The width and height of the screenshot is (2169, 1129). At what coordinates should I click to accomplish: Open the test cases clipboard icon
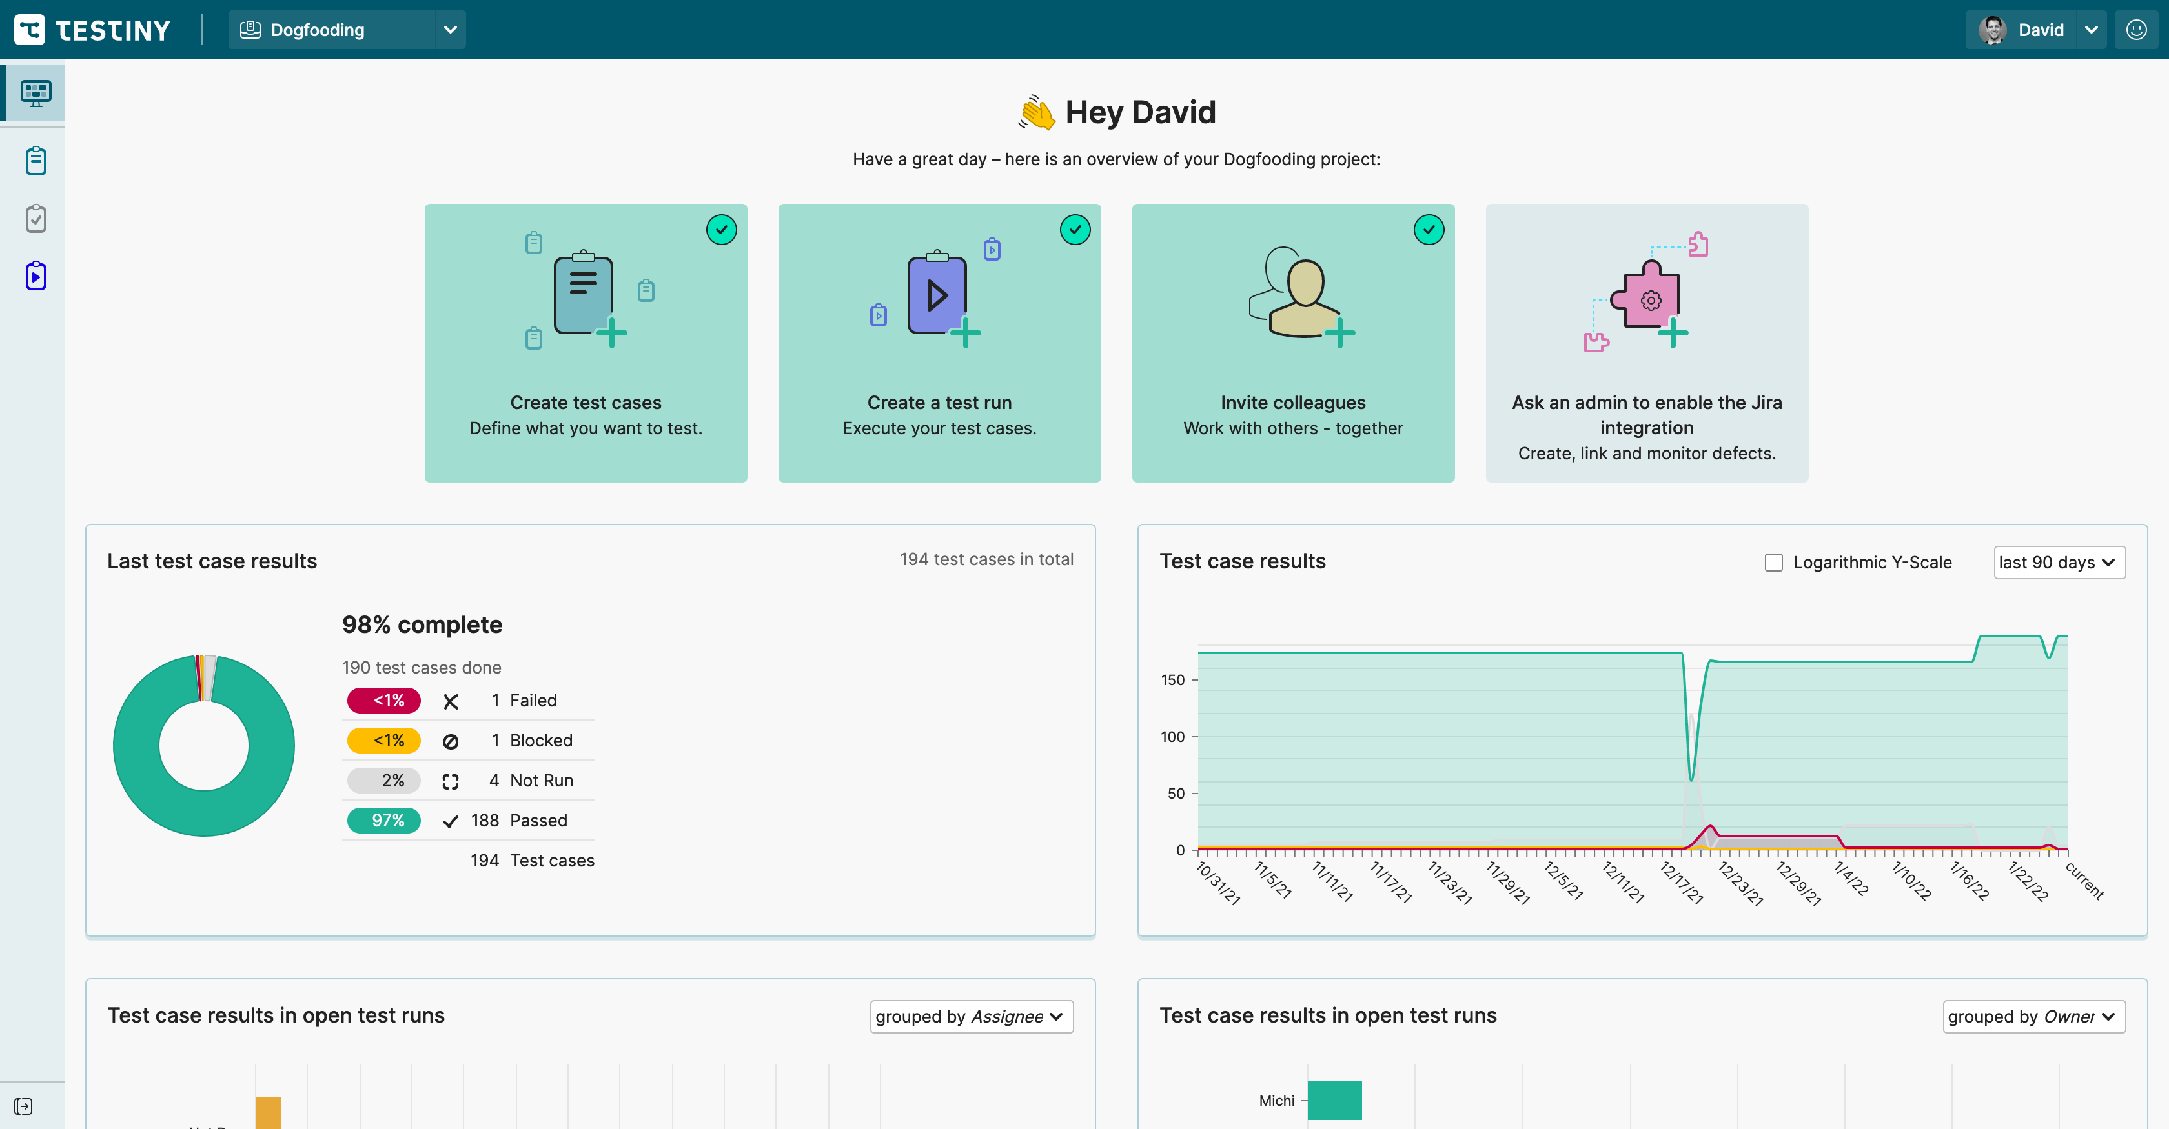[x=36, y=160]
